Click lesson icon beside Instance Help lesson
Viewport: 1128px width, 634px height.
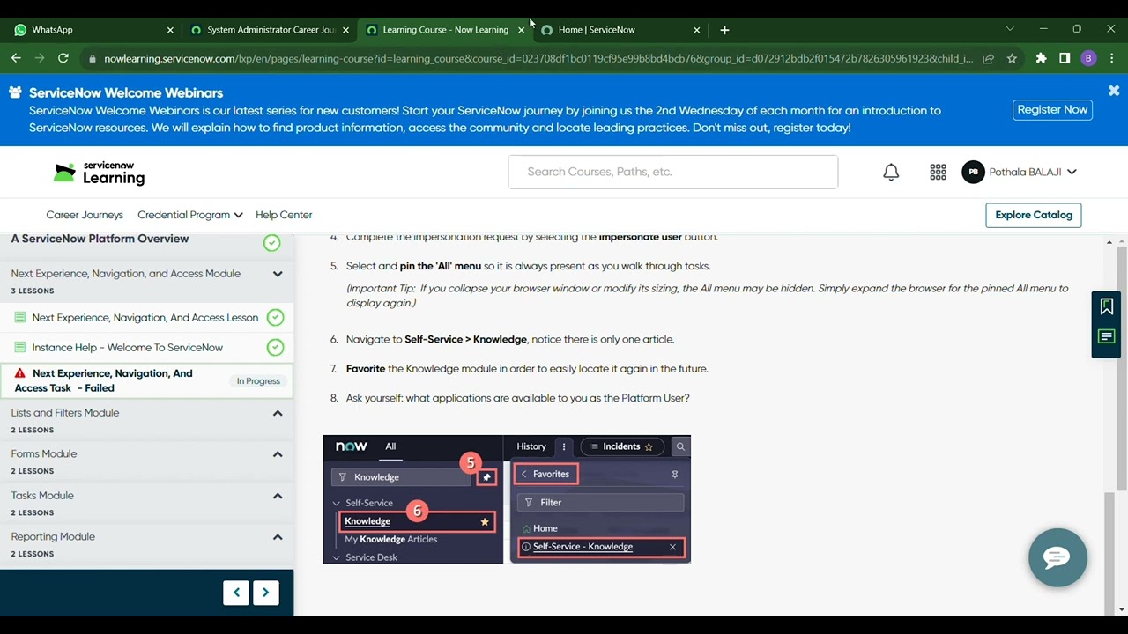(20, 347)
